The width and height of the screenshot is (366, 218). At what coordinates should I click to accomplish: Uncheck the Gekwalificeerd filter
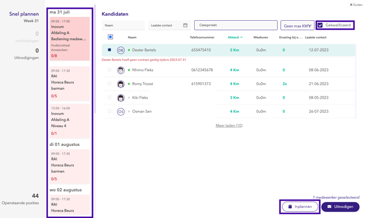coord(320,25)
